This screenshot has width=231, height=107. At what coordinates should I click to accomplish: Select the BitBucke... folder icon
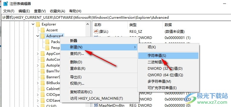tap(43, 83)
